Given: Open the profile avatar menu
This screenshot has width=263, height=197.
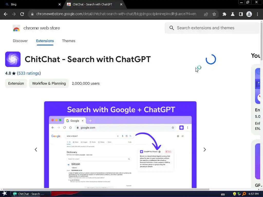Looking at the screenshot, I should click(x=249, y=14).
